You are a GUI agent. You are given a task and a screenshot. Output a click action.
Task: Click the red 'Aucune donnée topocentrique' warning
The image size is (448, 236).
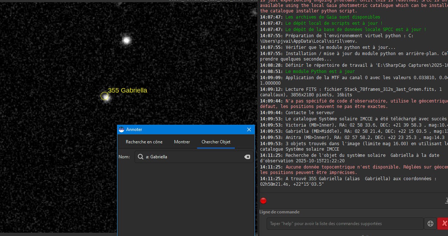[x=354, y=169]
